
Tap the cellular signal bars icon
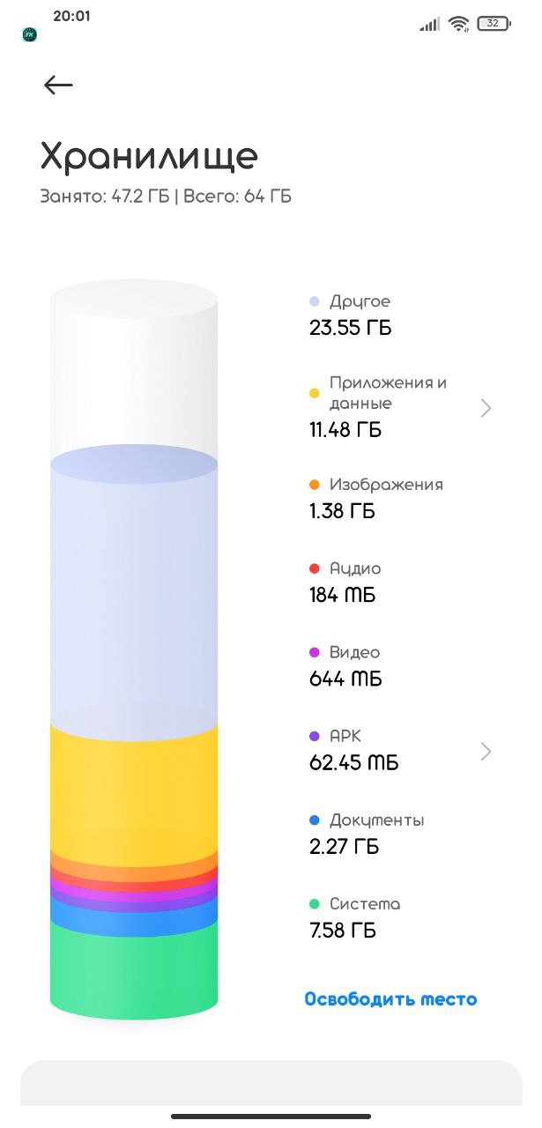click(429, 25)
